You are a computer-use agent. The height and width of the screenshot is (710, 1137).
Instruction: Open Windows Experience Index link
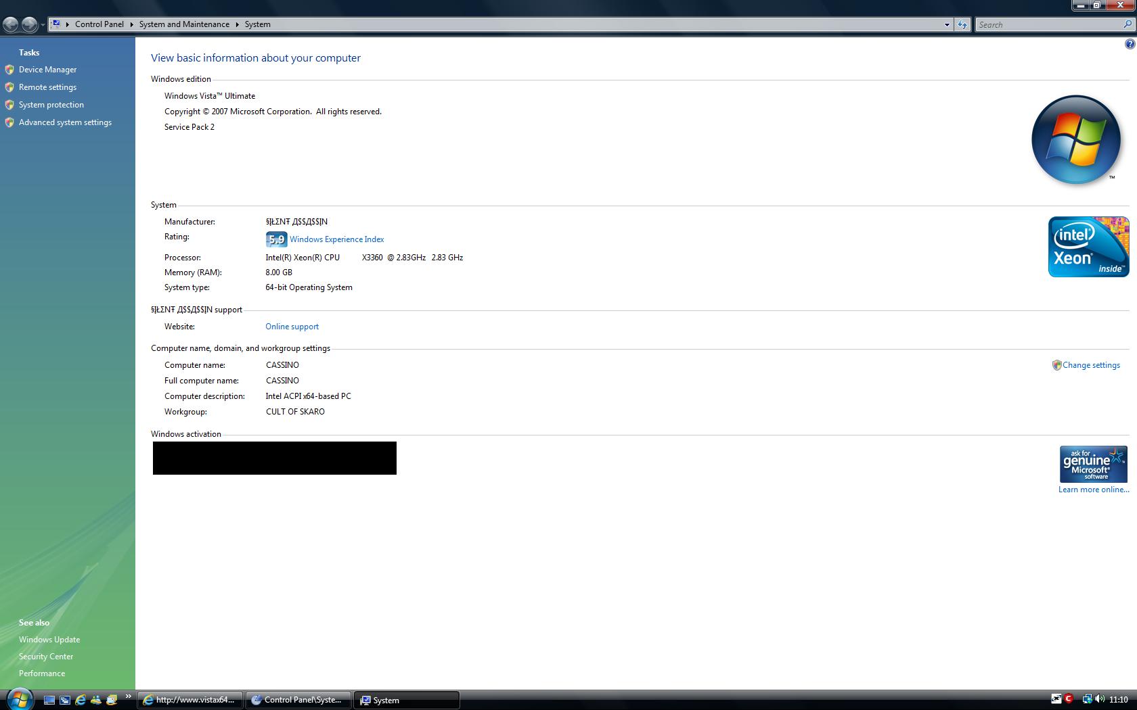[x=336, y=239]
